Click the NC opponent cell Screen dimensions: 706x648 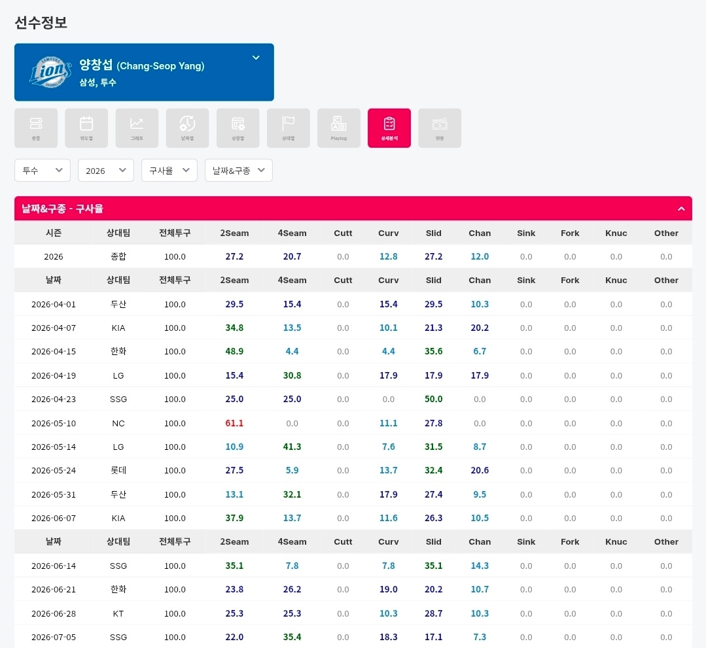118,424
